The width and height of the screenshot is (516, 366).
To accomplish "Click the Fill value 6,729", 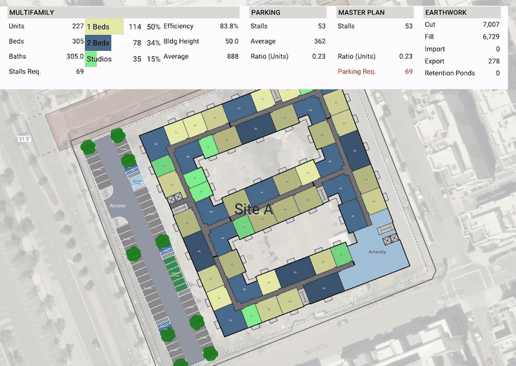I will tap(491, 37).
